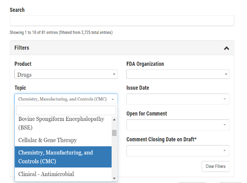Click the topic list scrollbar thumb
The width and height of the screenshot is (247, 183).
[115, 133]
